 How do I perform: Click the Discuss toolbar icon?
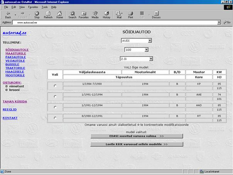156,15
